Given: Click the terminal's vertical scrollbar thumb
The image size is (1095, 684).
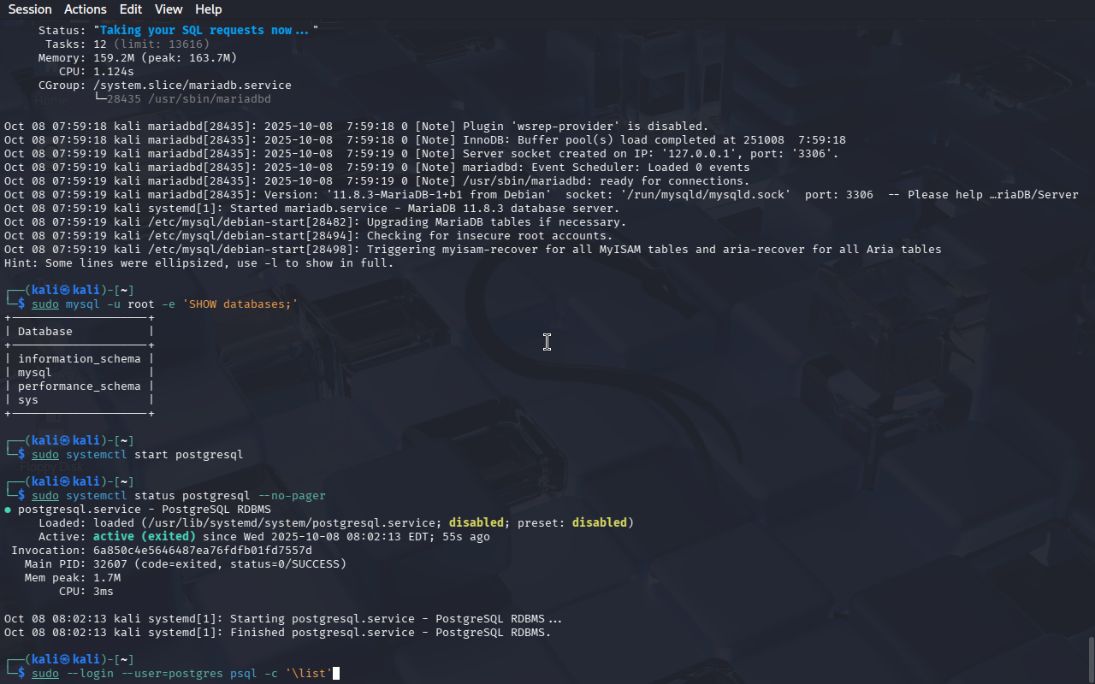Looking at the screenshot, I should [1090, 658].
